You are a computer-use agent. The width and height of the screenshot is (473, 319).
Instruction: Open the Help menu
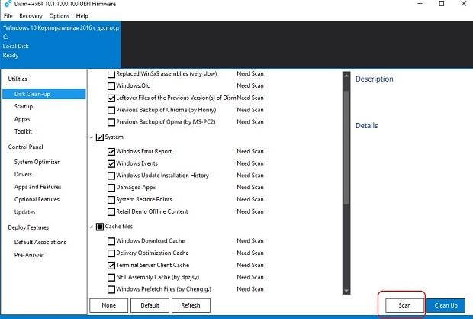[82, 16]
